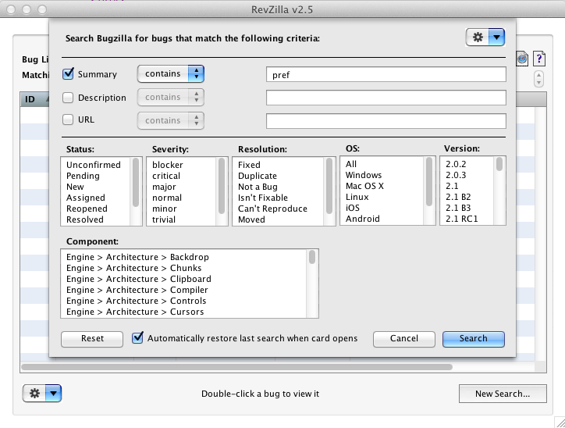Click the Component list scrollbar
This screenshot has height=428, width=565.
coord(312,283)
